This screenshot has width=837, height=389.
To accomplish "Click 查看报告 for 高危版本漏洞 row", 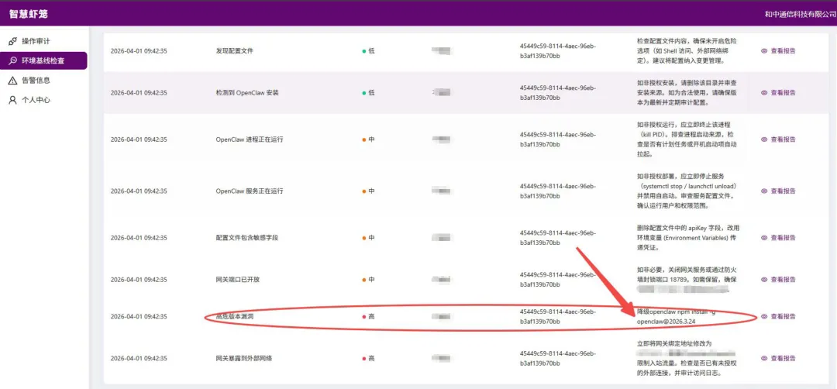I will [x=778, y=316].
